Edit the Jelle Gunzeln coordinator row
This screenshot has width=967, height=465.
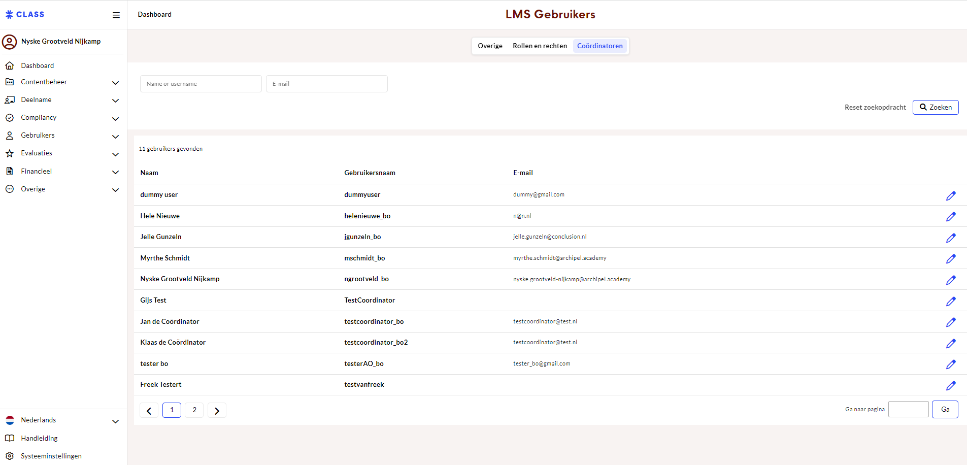tap(951, 238)
